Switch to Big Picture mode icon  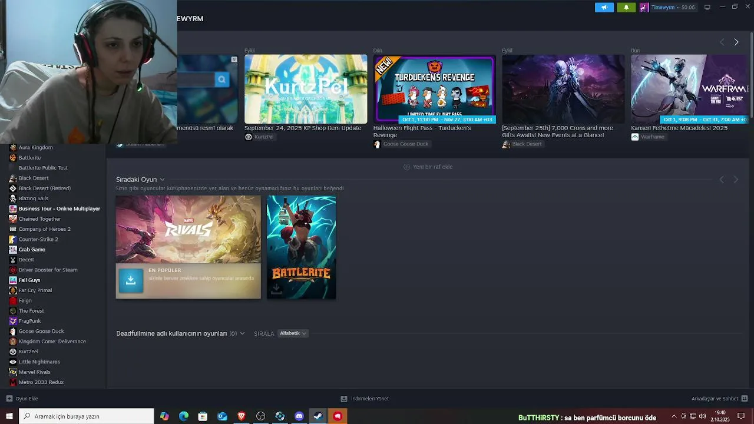[707, 7]
